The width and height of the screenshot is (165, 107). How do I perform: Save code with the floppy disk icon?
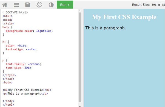click(x=28, y=5)
